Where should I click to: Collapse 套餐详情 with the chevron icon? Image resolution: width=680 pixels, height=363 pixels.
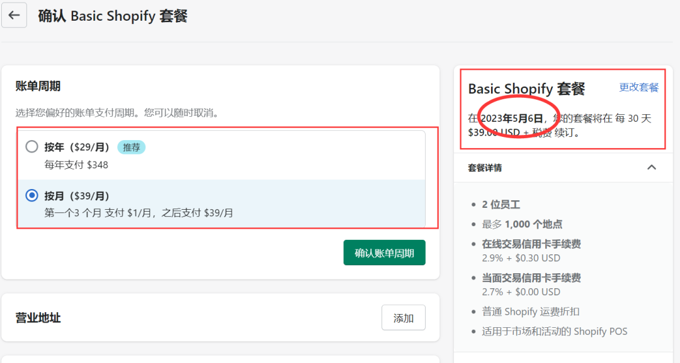pos(652,168)
